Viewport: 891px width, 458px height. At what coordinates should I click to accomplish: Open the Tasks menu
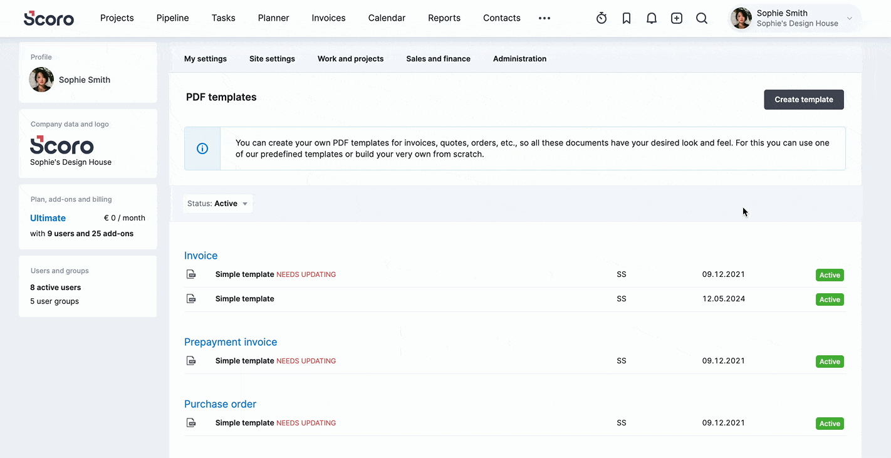point(224,18)
